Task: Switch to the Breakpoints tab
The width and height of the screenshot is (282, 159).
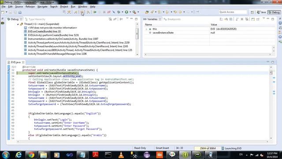Action: coord(172,19)
